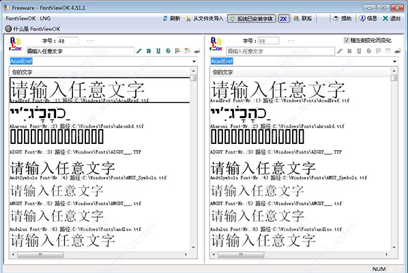Click the right pane print icon
This screenshot has width=408, height=273.
coord(398,51)
